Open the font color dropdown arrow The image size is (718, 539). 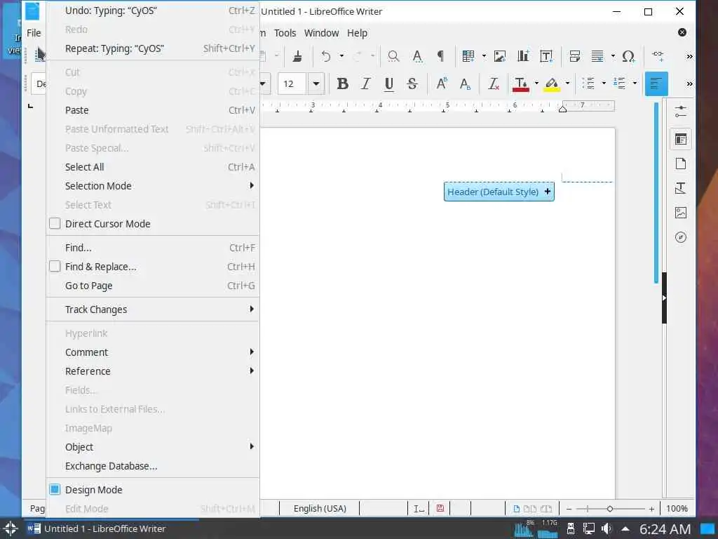pyautogui.click(x=536, y=84)
